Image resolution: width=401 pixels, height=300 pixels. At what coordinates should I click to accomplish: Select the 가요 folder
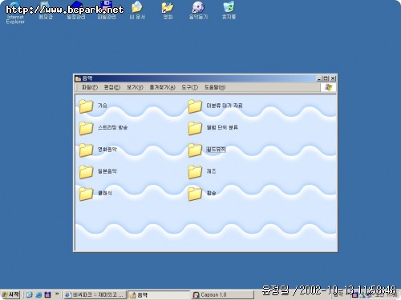[x=93, y=106]
